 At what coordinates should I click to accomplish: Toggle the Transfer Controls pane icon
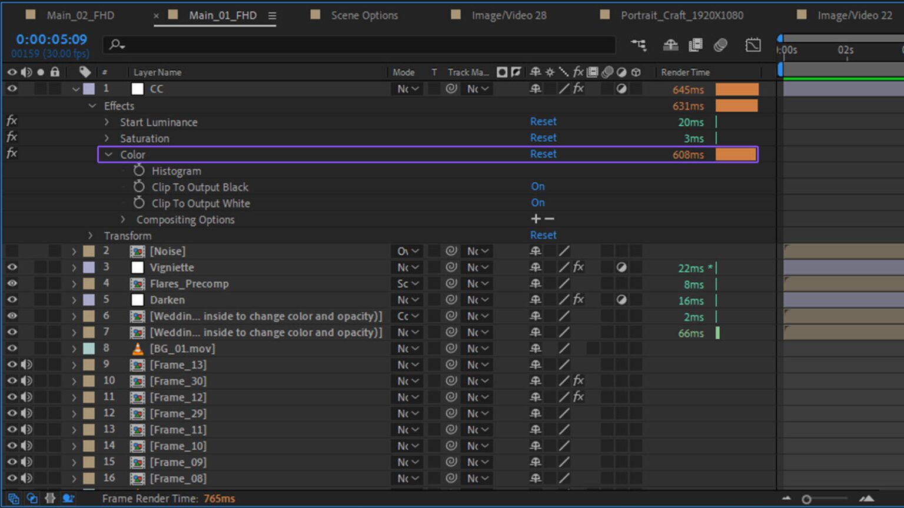click(32, 499)
